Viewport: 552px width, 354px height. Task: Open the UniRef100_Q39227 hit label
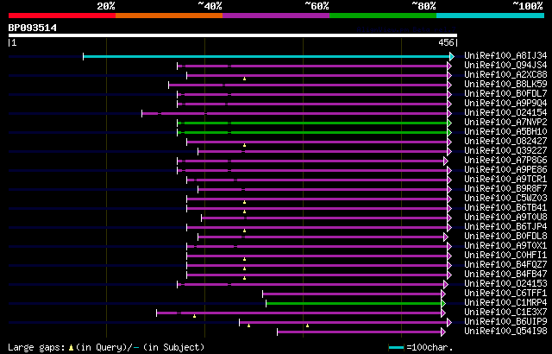tap(505, 151)
